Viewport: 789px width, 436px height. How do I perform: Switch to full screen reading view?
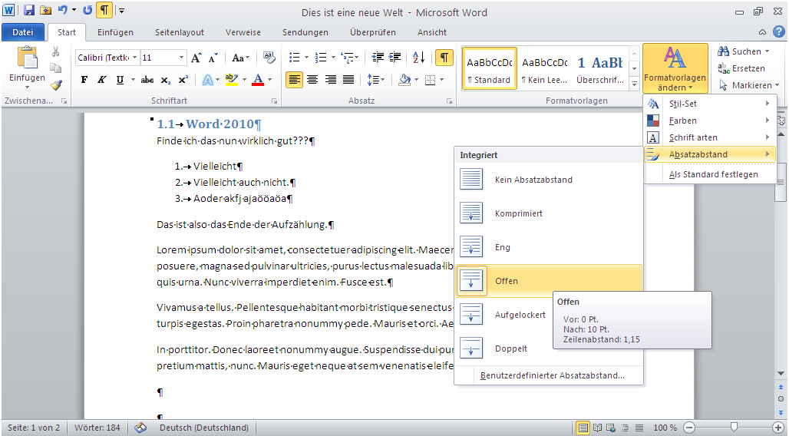coord(597,428)
